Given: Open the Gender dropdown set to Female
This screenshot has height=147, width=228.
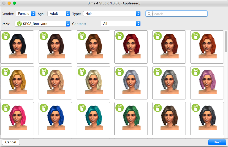Looking at the screenshot, I should tap(26, 14).
